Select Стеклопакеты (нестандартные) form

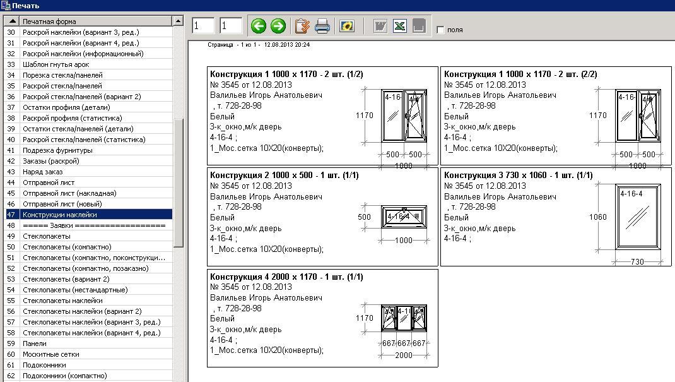pyautogui.click(x=88, y=290)
